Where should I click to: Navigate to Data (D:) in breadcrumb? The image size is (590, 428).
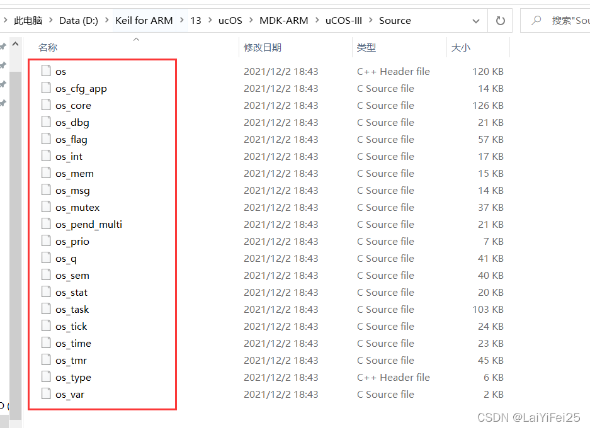[x=79, y=20]
